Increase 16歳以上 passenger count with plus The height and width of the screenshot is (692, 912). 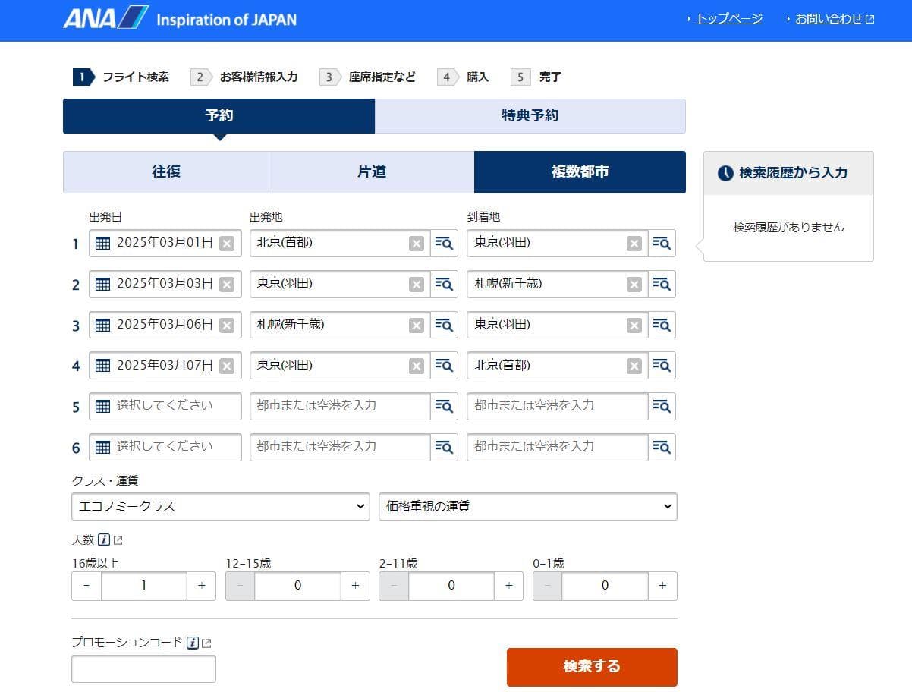coord(201,586)
